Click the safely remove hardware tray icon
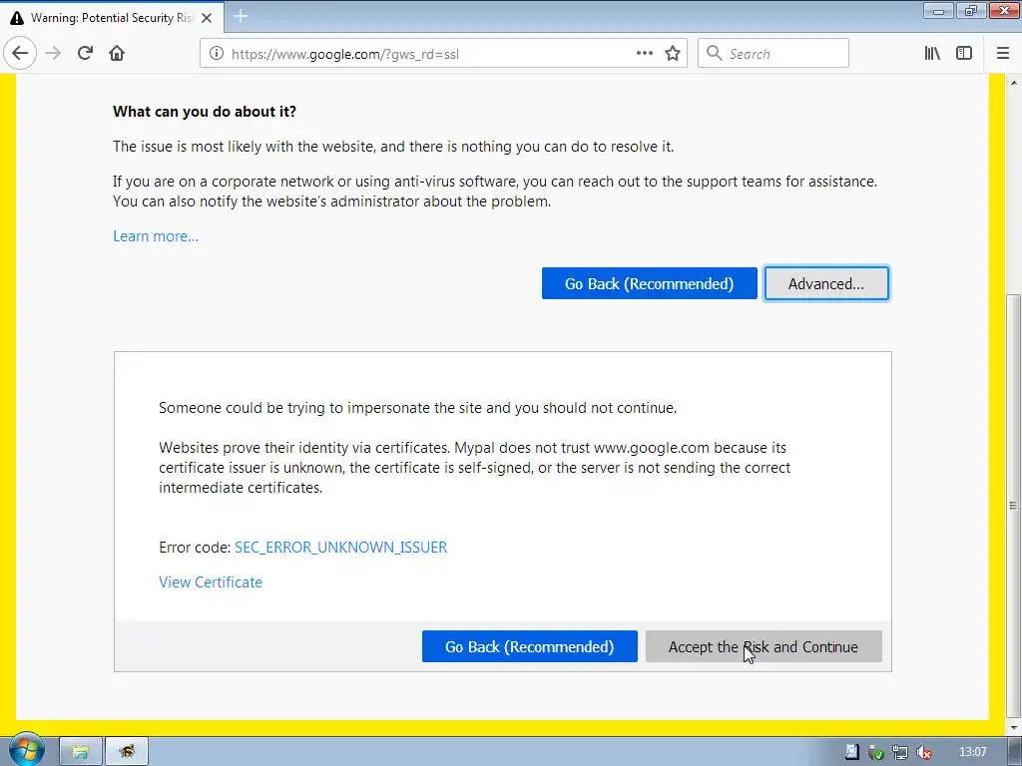1022x766 pixels. point(875,752)
